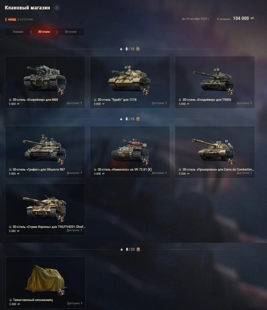The height and width of the screenshot is (310, 267).
Task: Open the Таинственный незнакомец covered item
Action: coord(45,282)
